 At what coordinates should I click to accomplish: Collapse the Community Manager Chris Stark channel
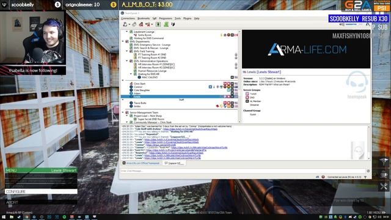[x=127, y=122]
